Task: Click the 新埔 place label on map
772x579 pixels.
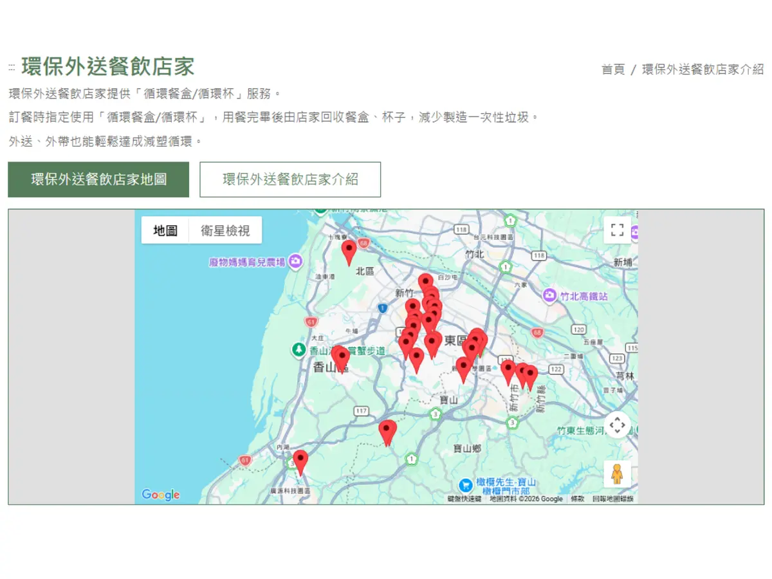Action: coord(623,262)
